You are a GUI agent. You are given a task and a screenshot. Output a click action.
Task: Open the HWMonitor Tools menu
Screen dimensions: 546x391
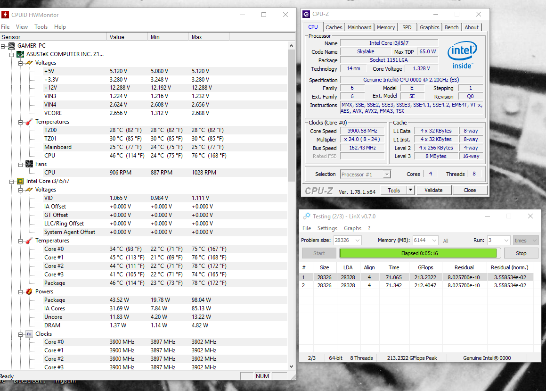point(41,27)
